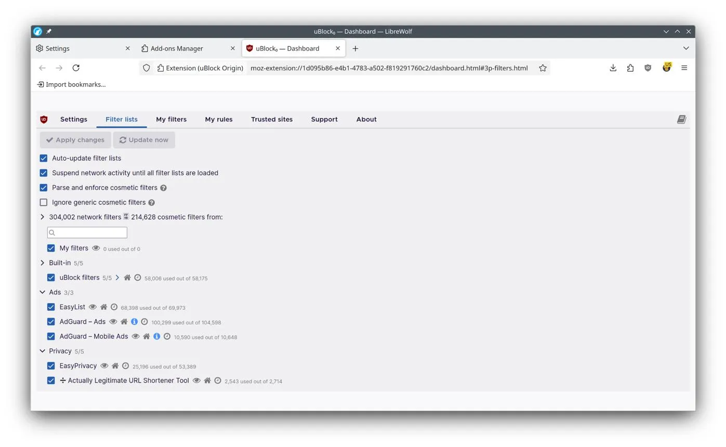Bookmark this page with the star icon
Viewport: 726px width, 447px height.
point(543,68)
